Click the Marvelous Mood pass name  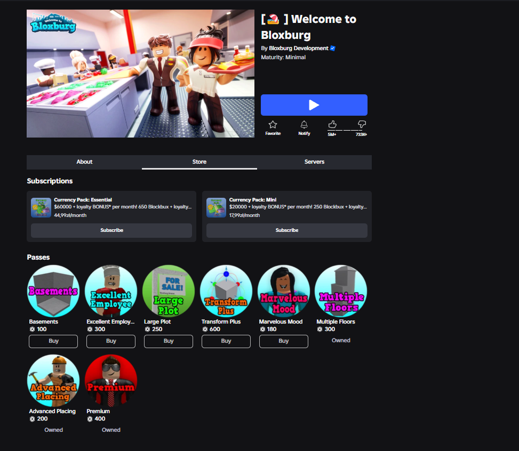(281, 321)
